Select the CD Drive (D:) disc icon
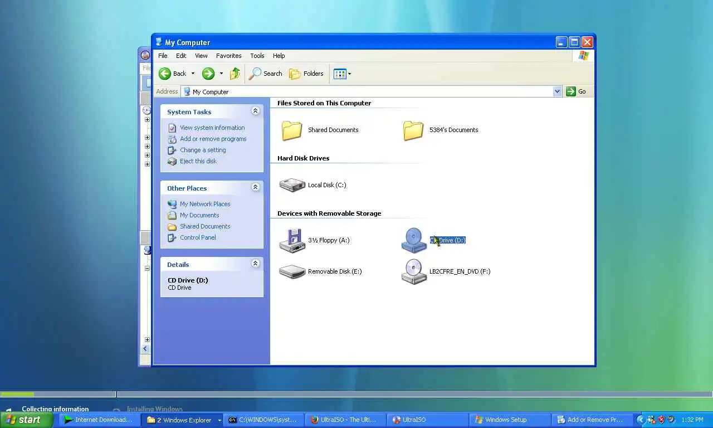 [x=413, y=240]
